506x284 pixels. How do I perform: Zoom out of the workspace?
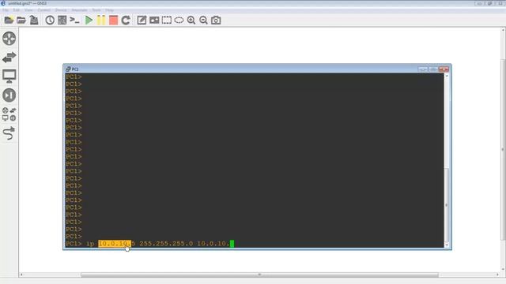tap(203, 21)
